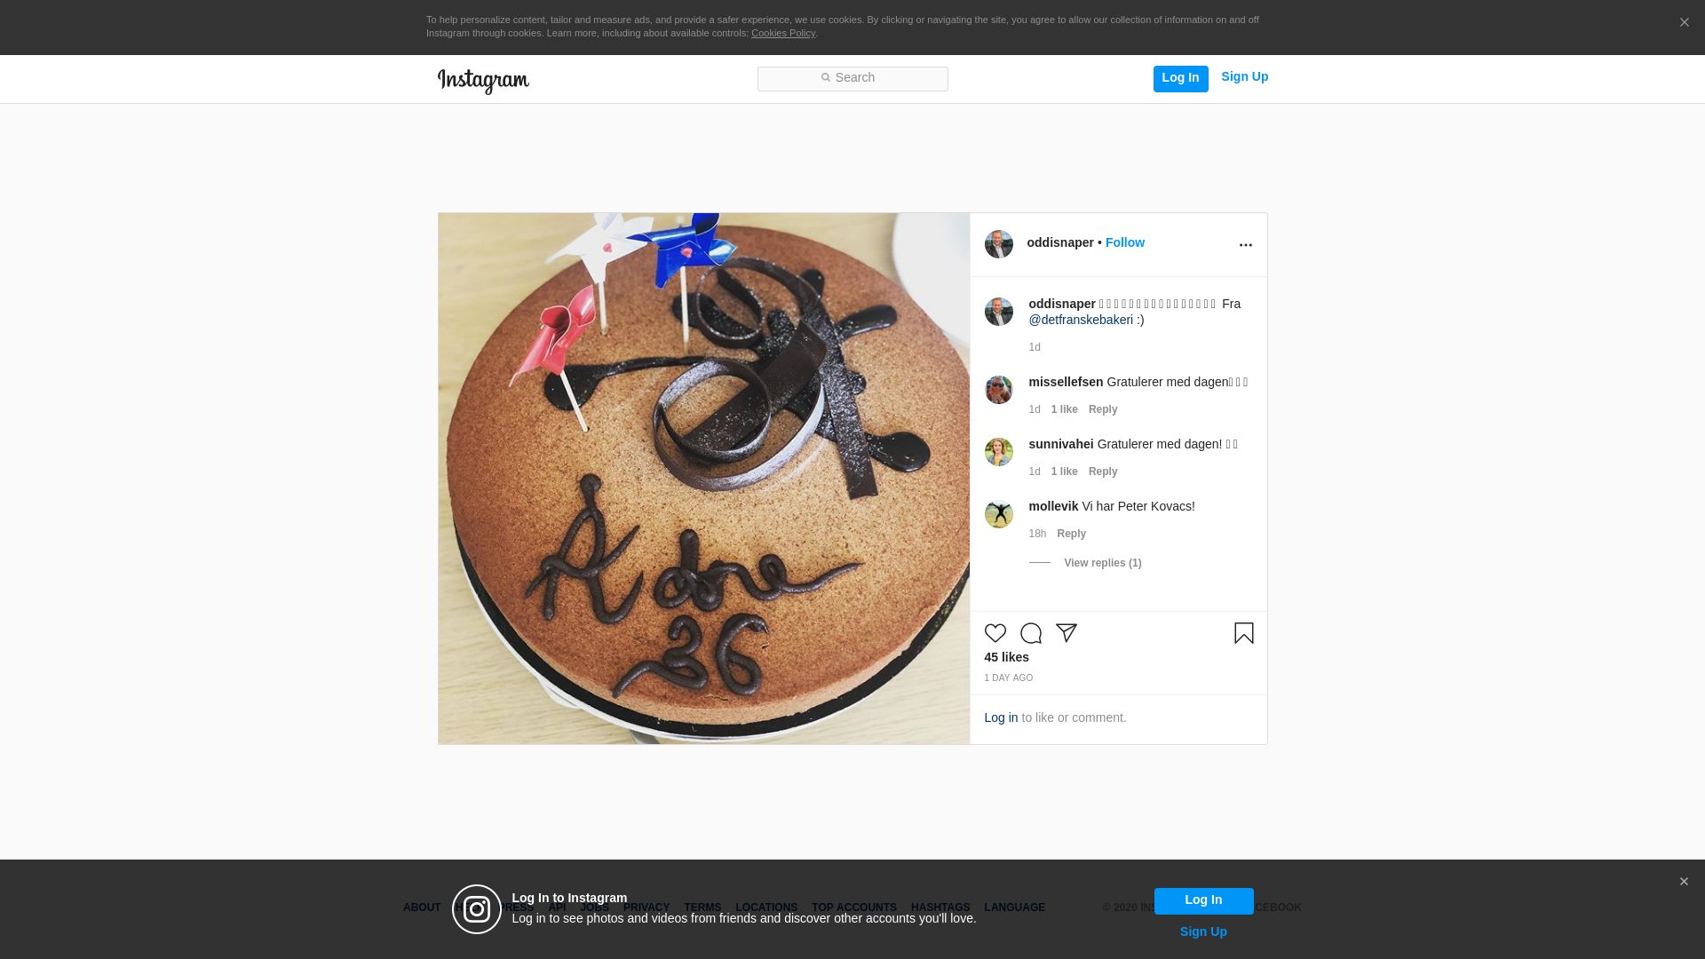Click the share paper plane icon
Viewport: 1705px width, 959px height.
coord(1067,633)
